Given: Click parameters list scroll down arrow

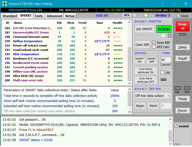Looking at the screenshot, I should pyautogui.click(x=129, y=112).
